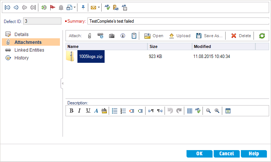
Task: Expand the description editor to full view
Action: coord(228,111)
